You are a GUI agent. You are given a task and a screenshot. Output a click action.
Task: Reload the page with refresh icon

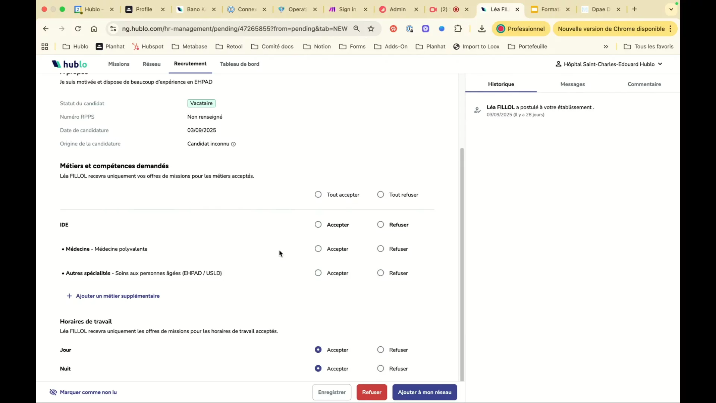pos(78,29)
